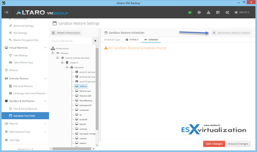Open the server list icon in the header

click(218, 12)
